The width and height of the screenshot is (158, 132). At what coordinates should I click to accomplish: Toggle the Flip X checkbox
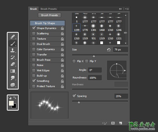pyautogui.click(x=74, y=61)
